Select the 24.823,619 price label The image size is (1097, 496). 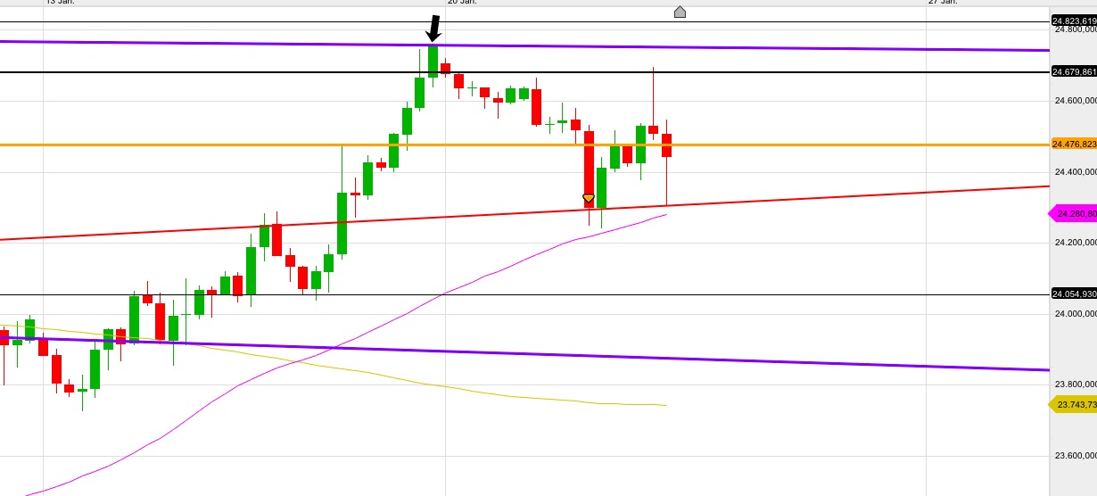[1075, 21]
